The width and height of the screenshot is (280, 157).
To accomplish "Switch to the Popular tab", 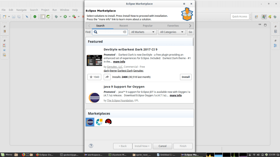I will click(147, 26).
